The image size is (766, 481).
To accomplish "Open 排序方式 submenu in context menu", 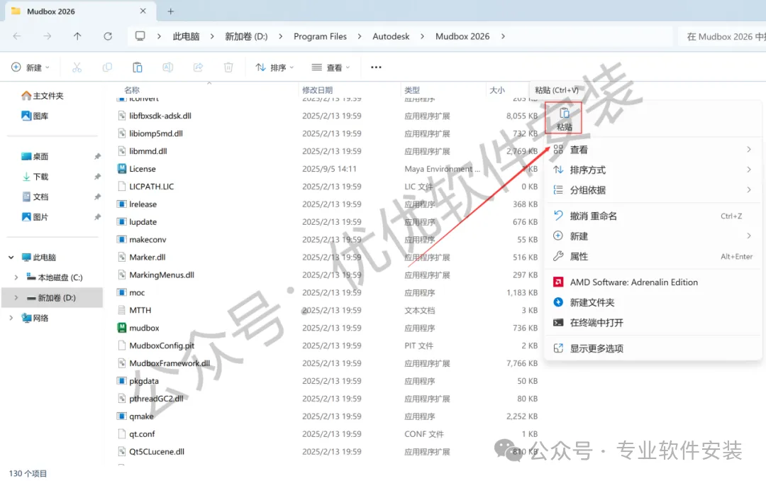I will tap(653, 170).
